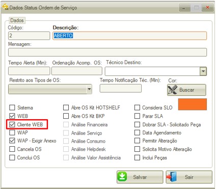The height and width of the screenshot is (189, 216).
Task: Enable Permitir Alteração checkbox
Action: coord(137,141)
